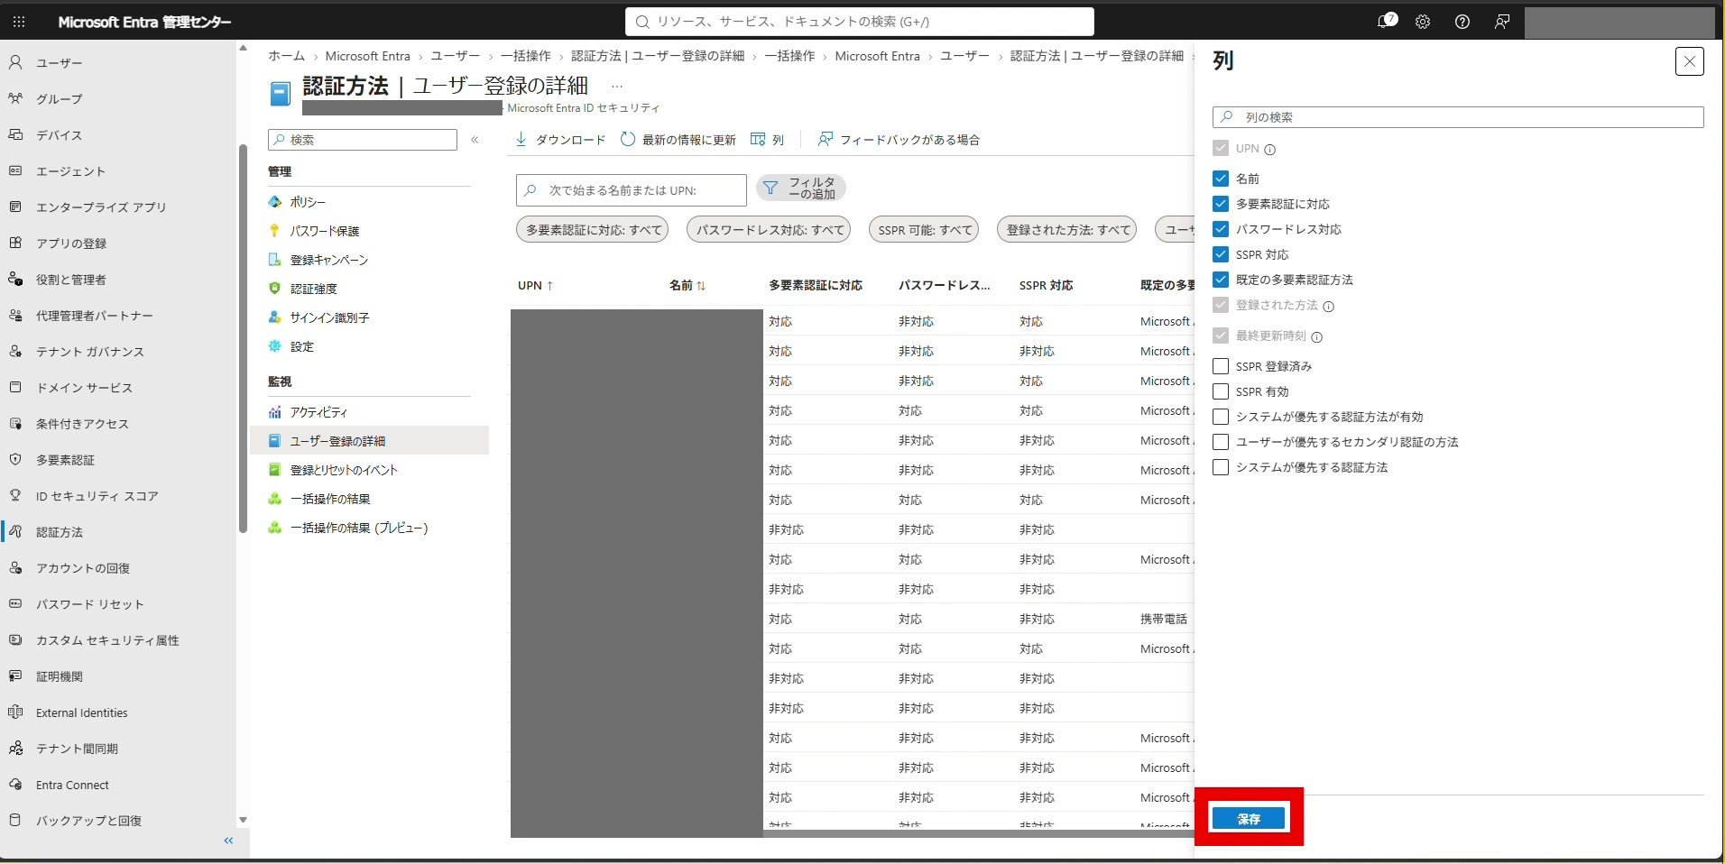Select the ポリシー icon in 管理 section
Viewport: 1725px width, 864px height.
point(275,202)
